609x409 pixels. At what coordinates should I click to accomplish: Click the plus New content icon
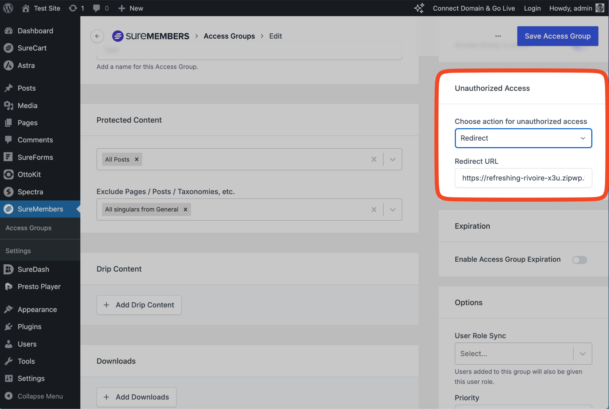[x=122, y=8]
